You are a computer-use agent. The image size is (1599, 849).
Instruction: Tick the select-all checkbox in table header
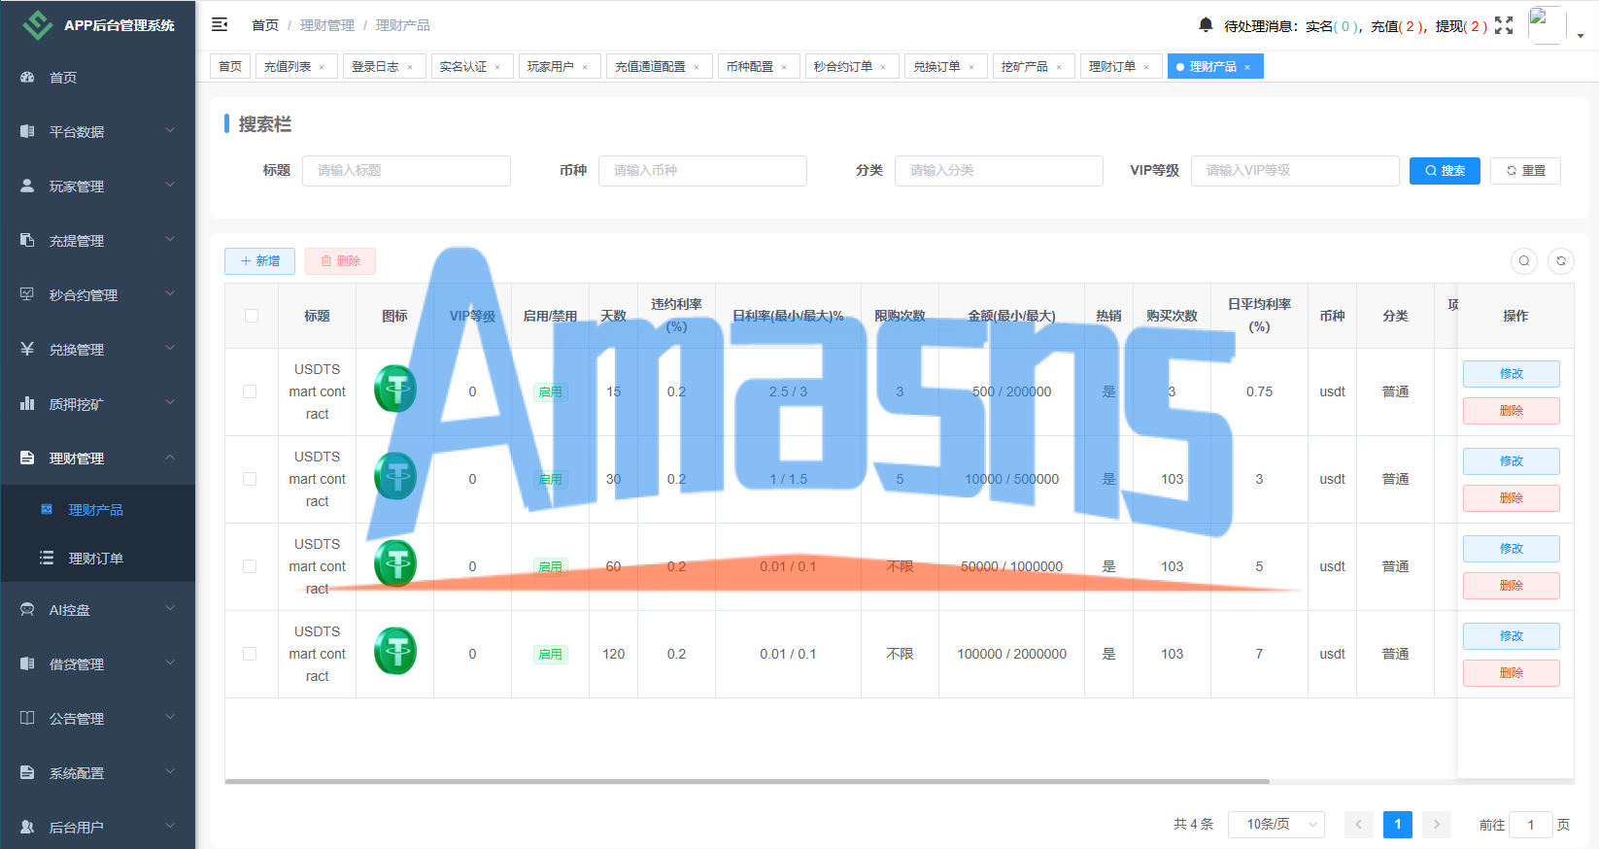coord(252,316)
